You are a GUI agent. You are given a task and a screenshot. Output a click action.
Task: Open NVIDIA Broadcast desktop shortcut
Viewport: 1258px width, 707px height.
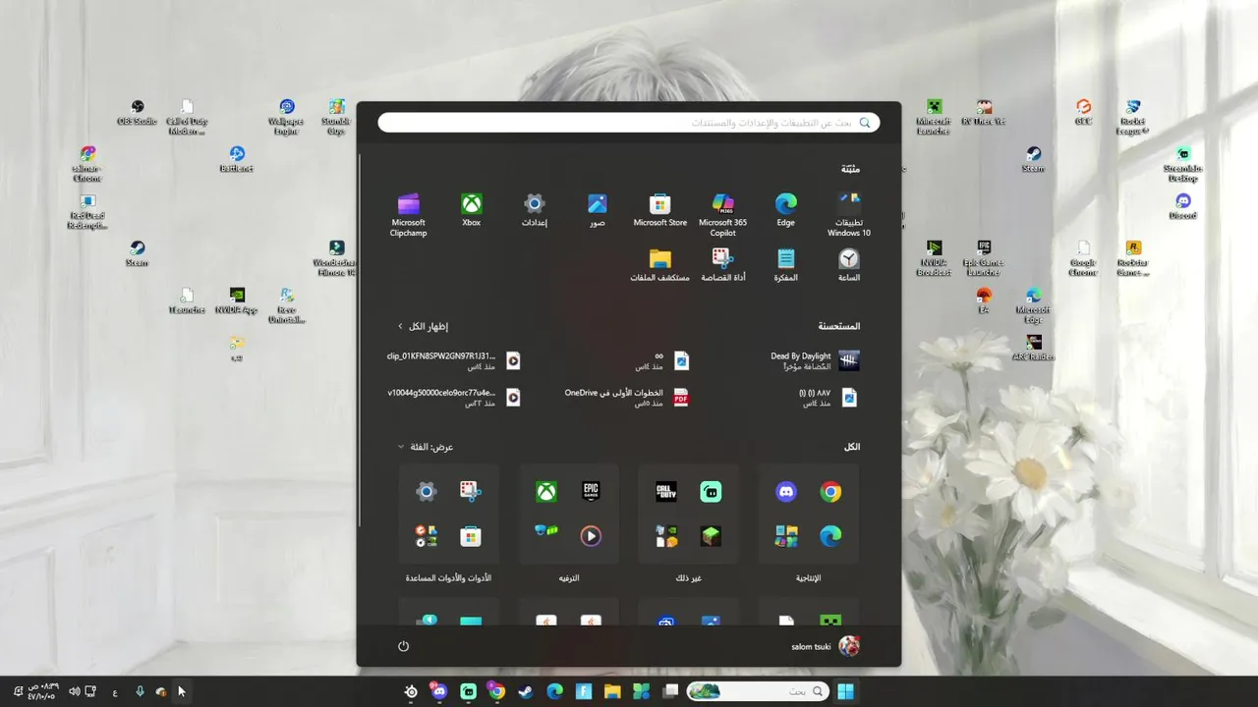[934, 258]
